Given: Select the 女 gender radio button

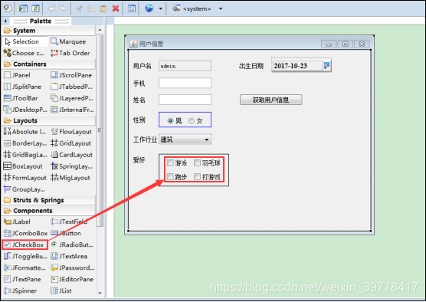Looking at the screenshot, I should click(x=192, y=120).
